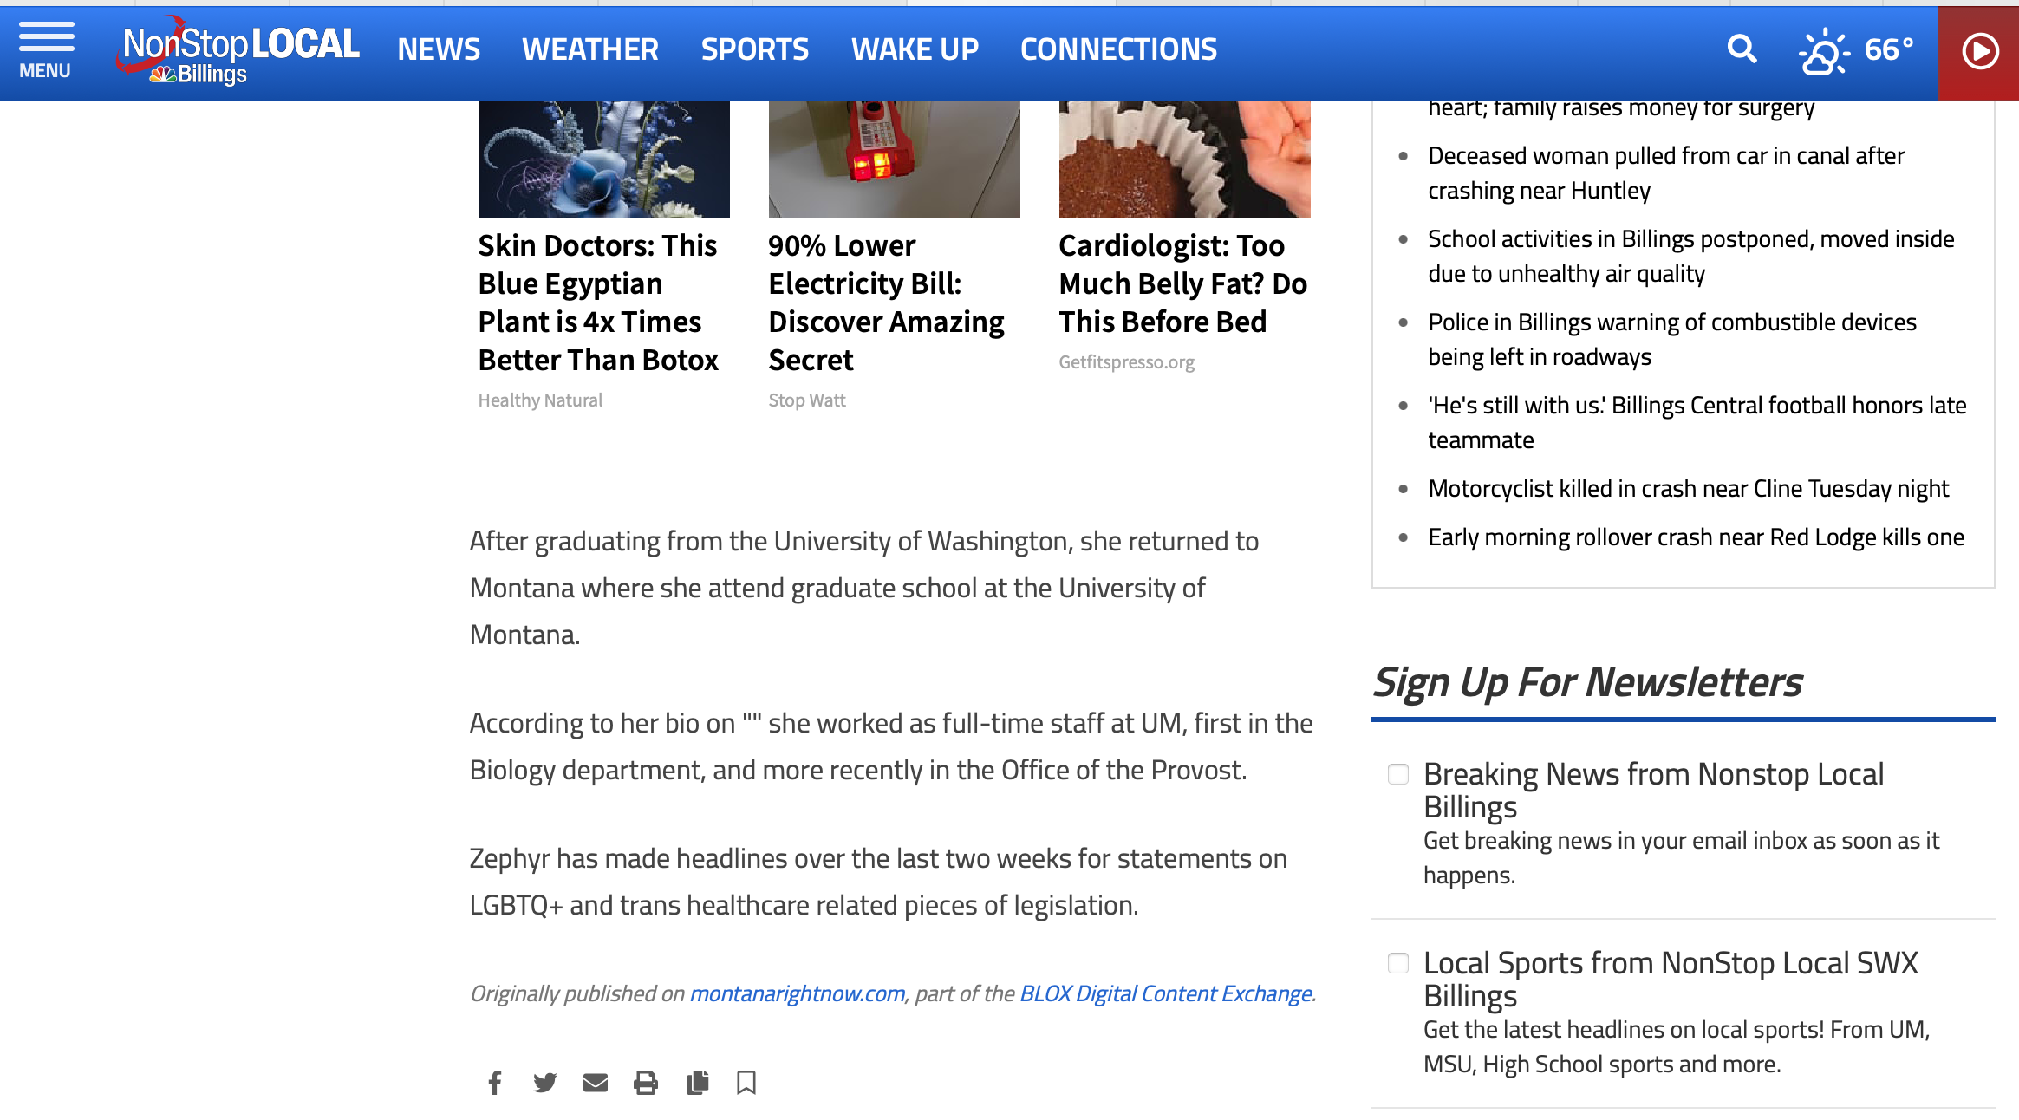Follow the montanarightnow.com link
2019x1120 pixels.
(797, 993)
